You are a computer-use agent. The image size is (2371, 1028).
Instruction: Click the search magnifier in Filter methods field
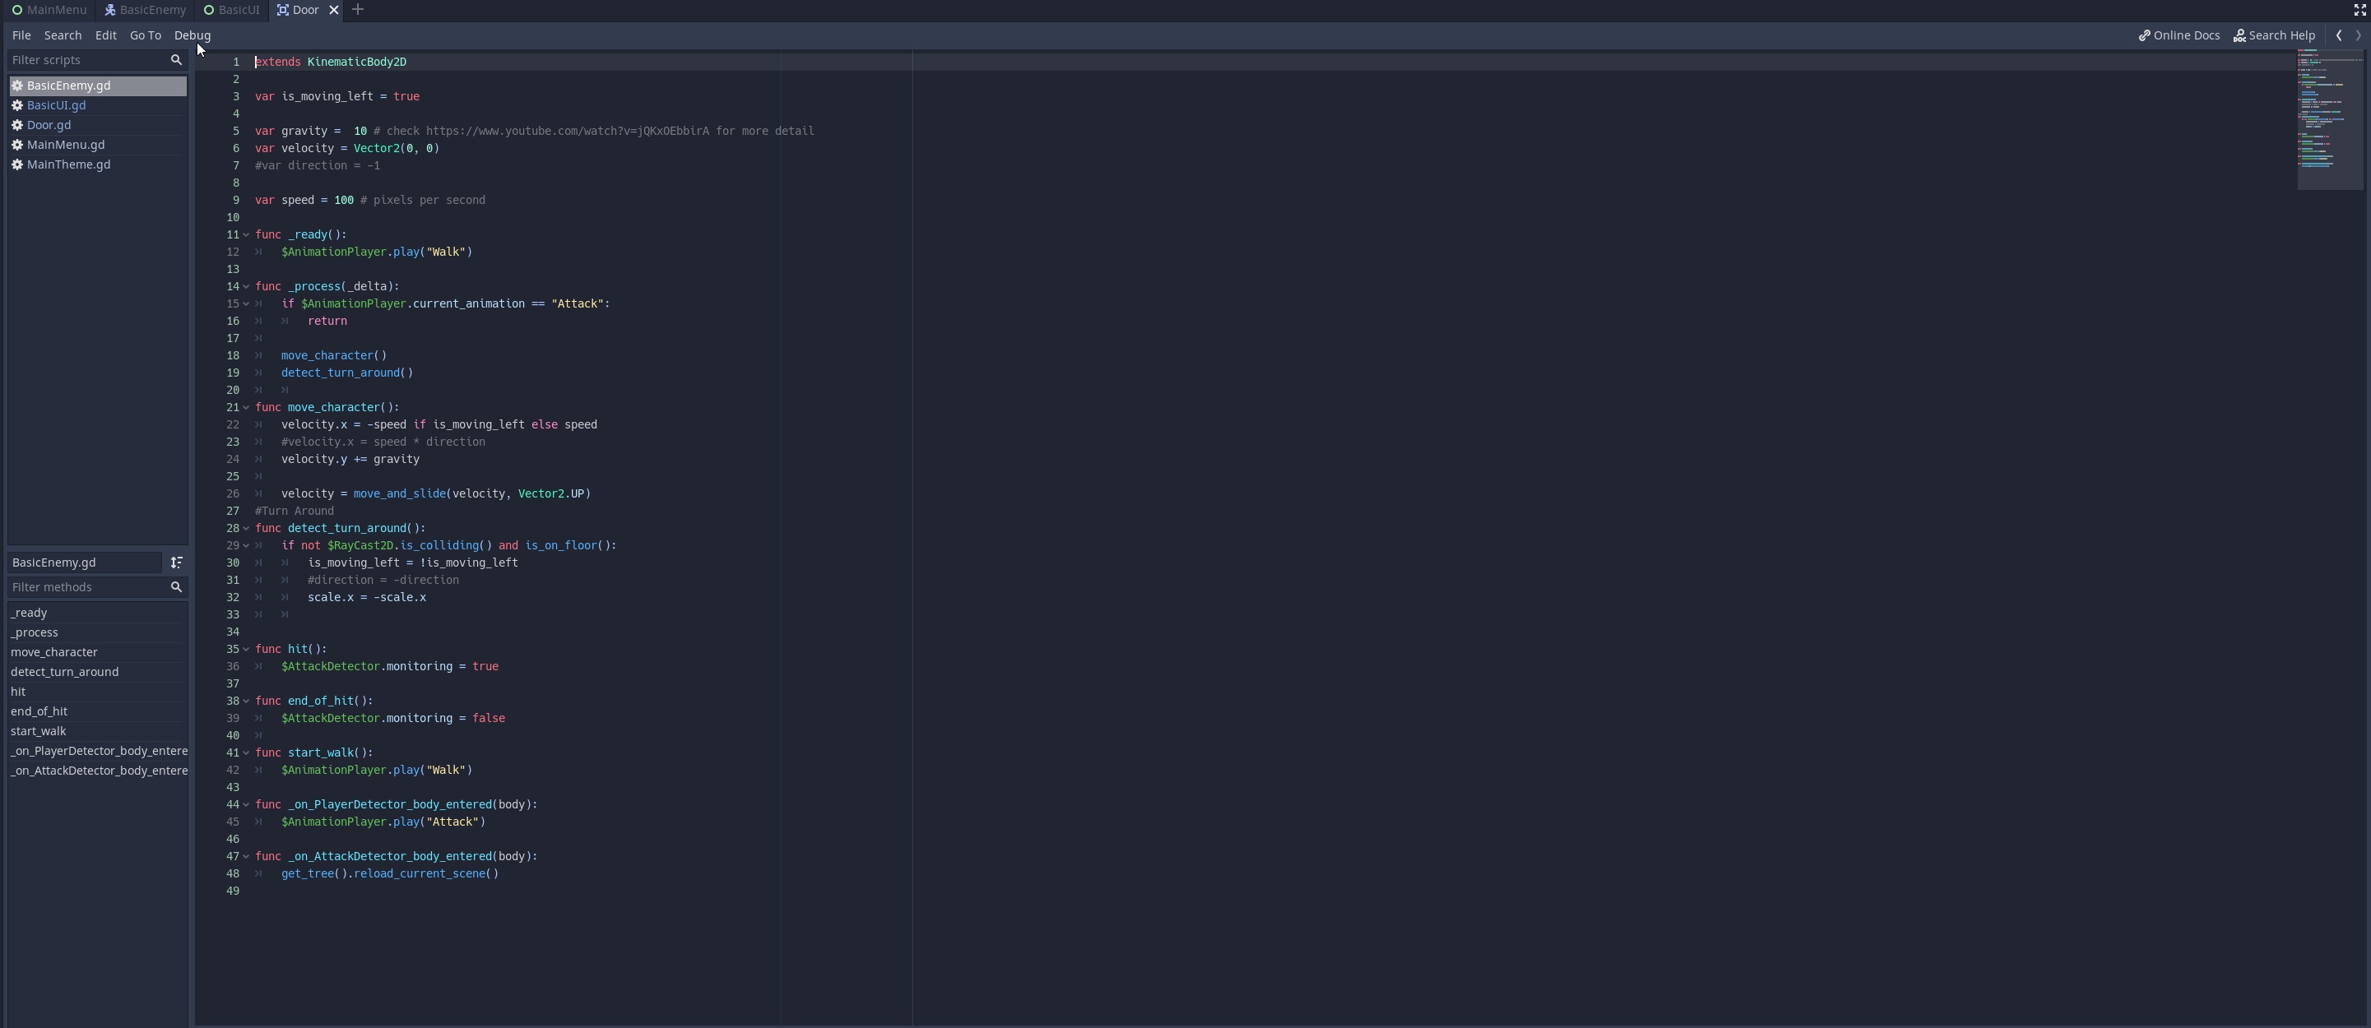pyautogui.click(x=176, y=587)
